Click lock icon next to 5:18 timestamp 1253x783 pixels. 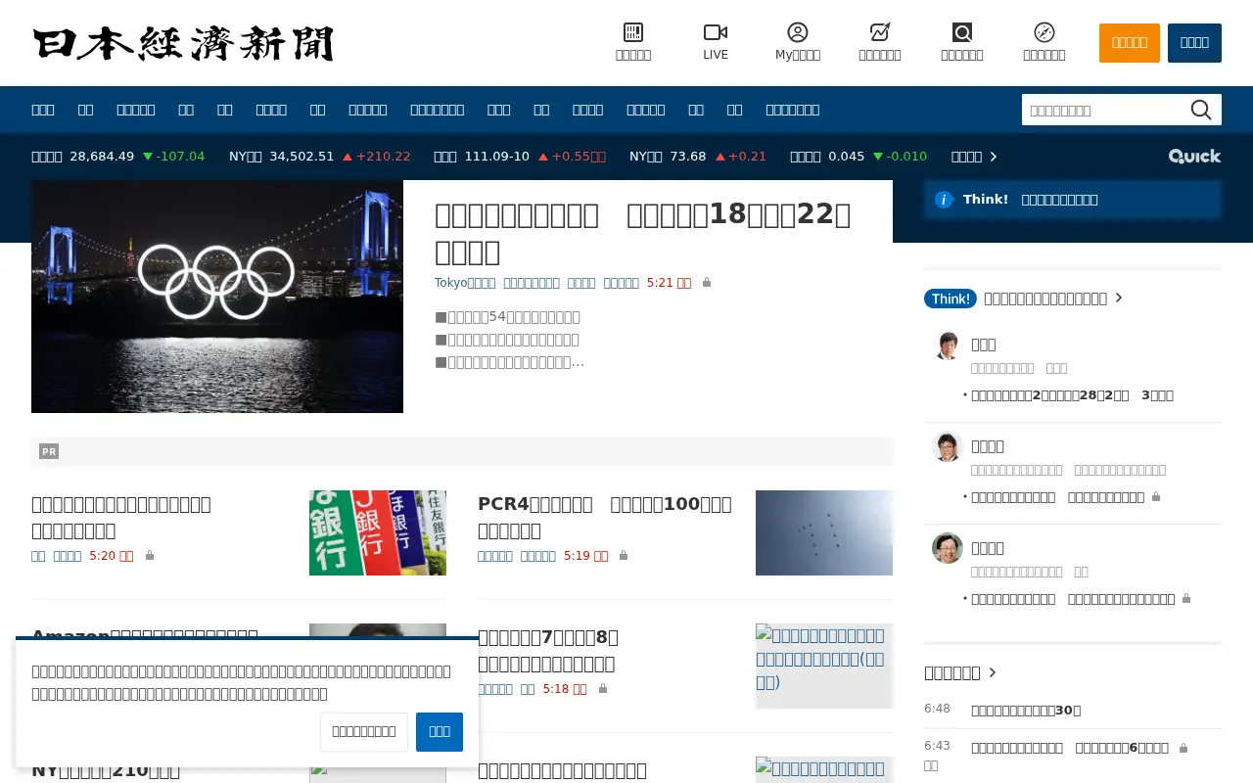[x=603, y=689]
